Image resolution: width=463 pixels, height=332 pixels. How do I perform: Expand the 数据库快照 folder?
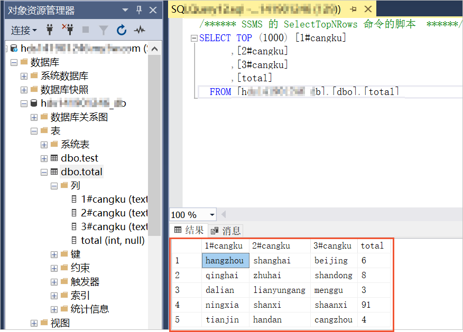pyautogui.click(x=24, y=90)
